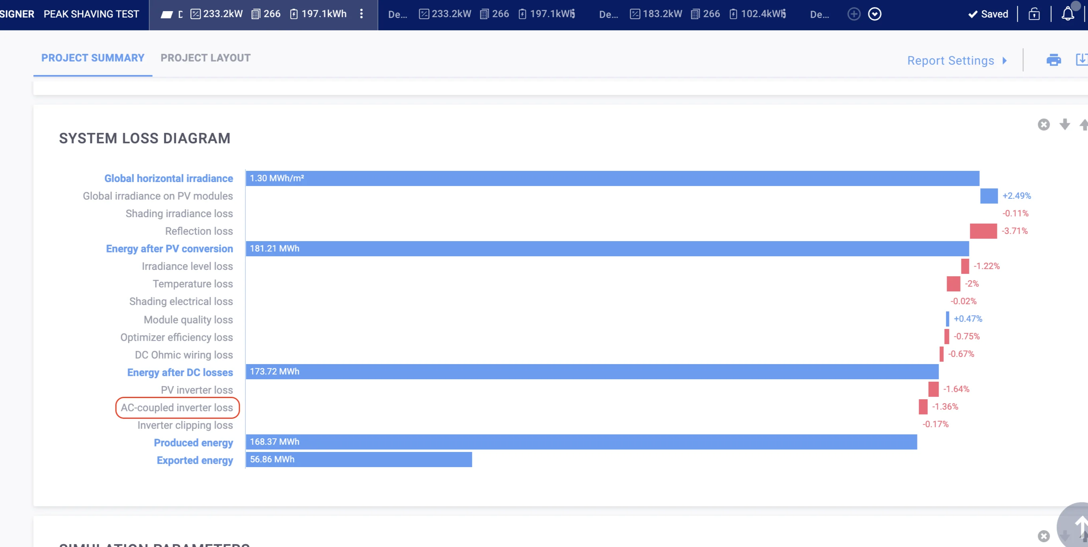Image resolution: width=1088 pixels, height=547 pixels.
Task: Click the Saved status indicator
Action: point(988,14)
